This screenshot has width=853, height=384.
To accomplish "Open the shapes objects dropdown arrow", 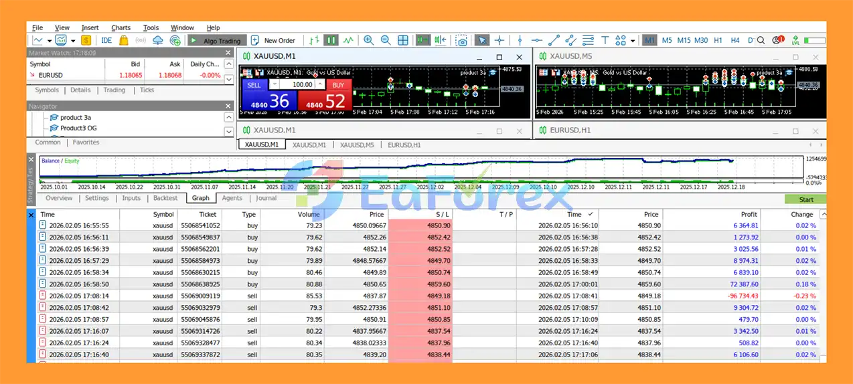I will (633, 41).
